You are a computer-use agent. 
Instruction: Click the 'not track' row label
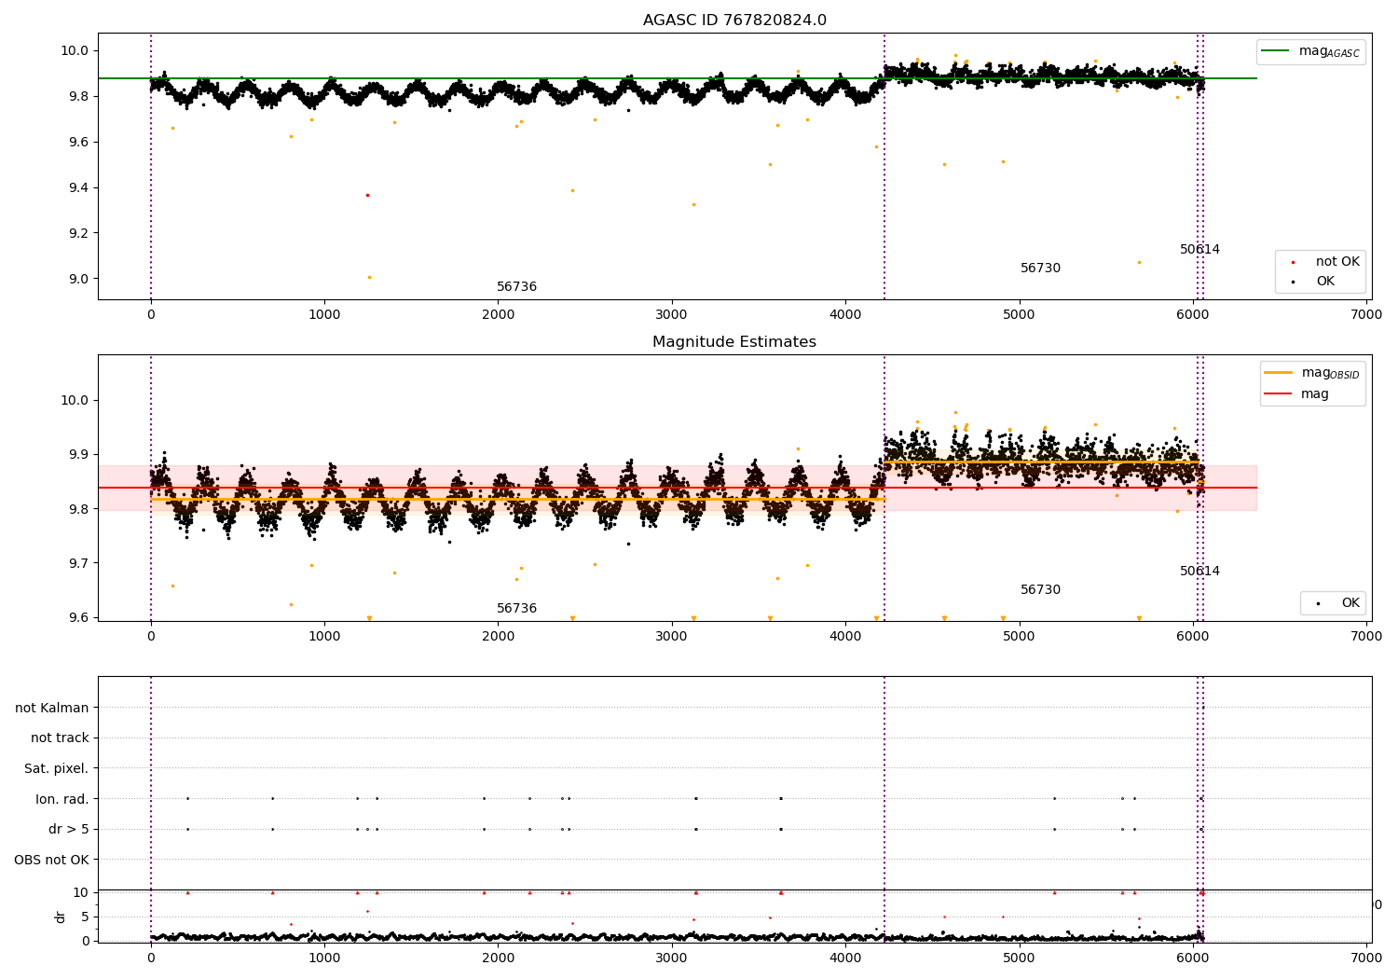coord(60,738)
